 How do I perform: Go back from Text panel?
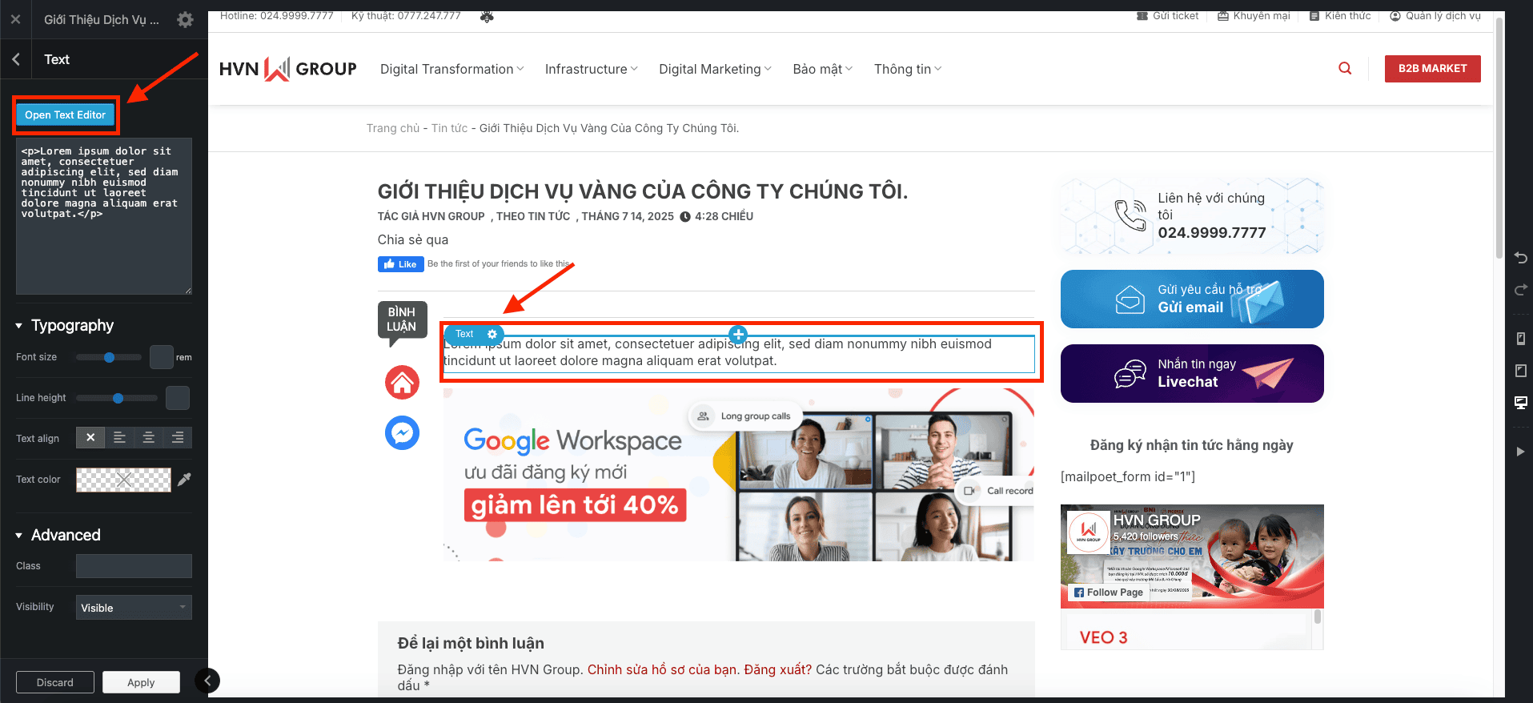tap(16, 59)
